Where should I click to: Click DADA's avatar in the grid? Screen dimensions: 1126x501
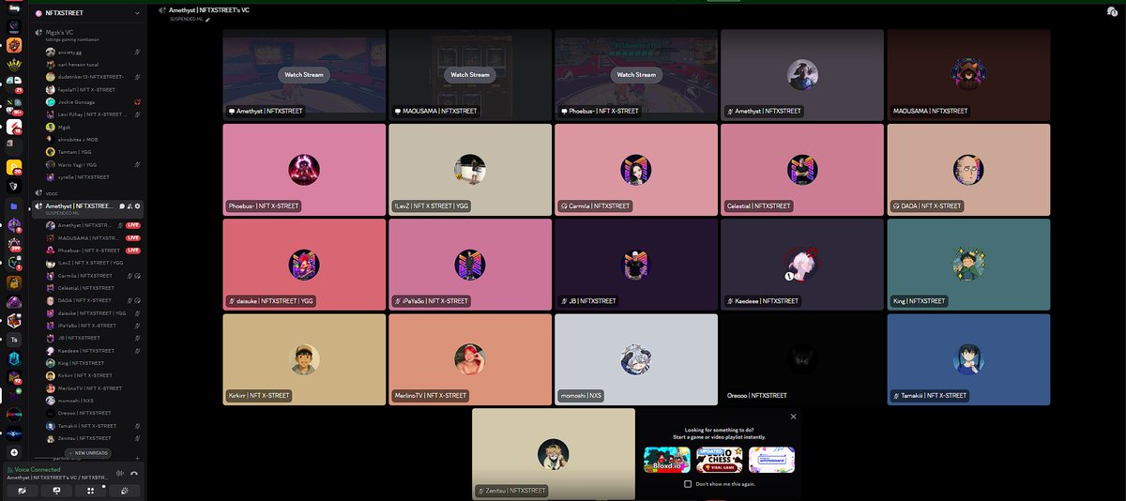(x=968, y=169)
